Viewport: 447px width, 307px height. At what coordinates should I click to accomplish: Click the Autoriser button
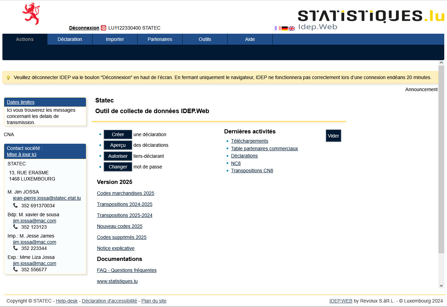(118, 156)
